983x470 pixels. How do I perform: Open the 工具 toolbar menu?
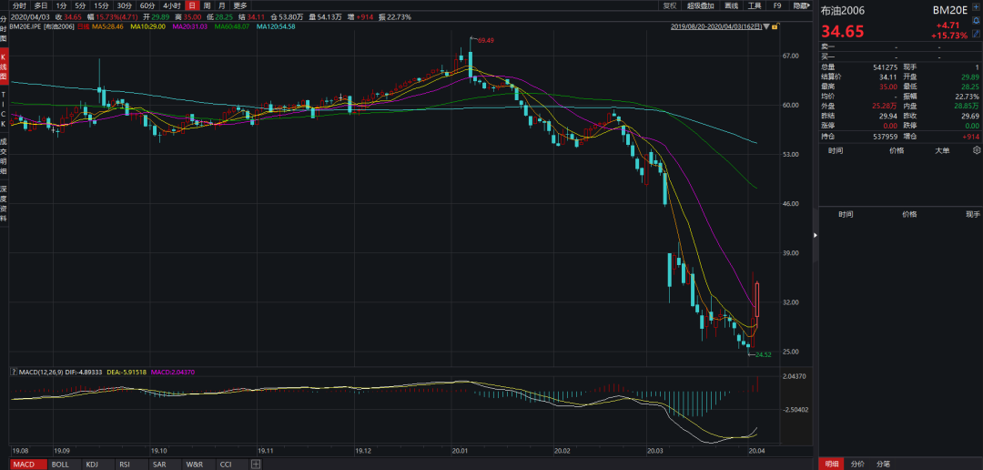coord(754,5)
